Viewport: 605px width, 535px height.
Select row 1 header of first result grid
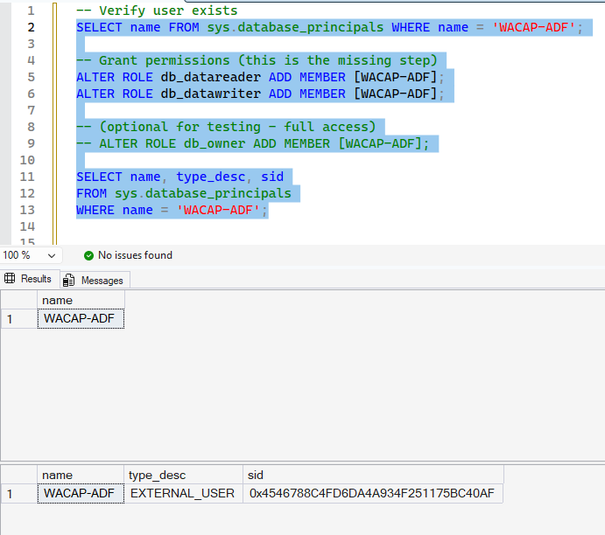coord(19,319)
